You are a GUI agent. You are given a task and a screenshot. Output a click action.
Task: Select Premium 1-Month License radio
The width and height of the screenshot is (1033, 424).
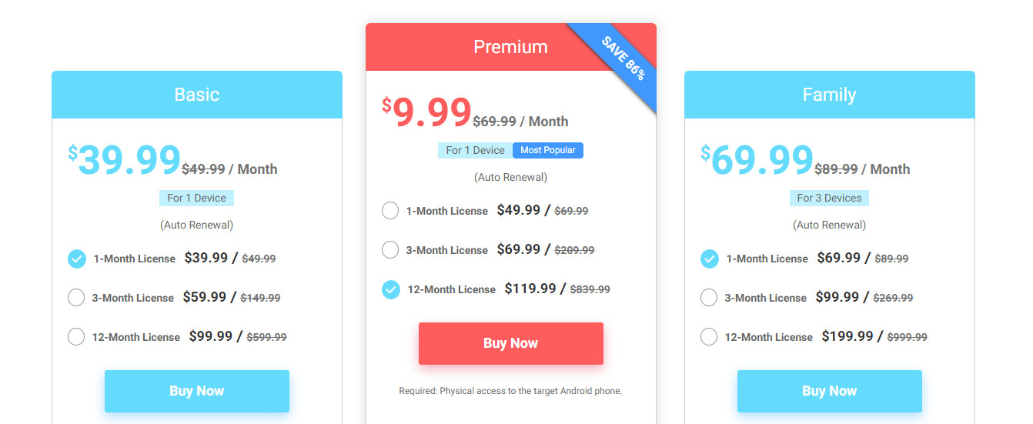[390, 211]
